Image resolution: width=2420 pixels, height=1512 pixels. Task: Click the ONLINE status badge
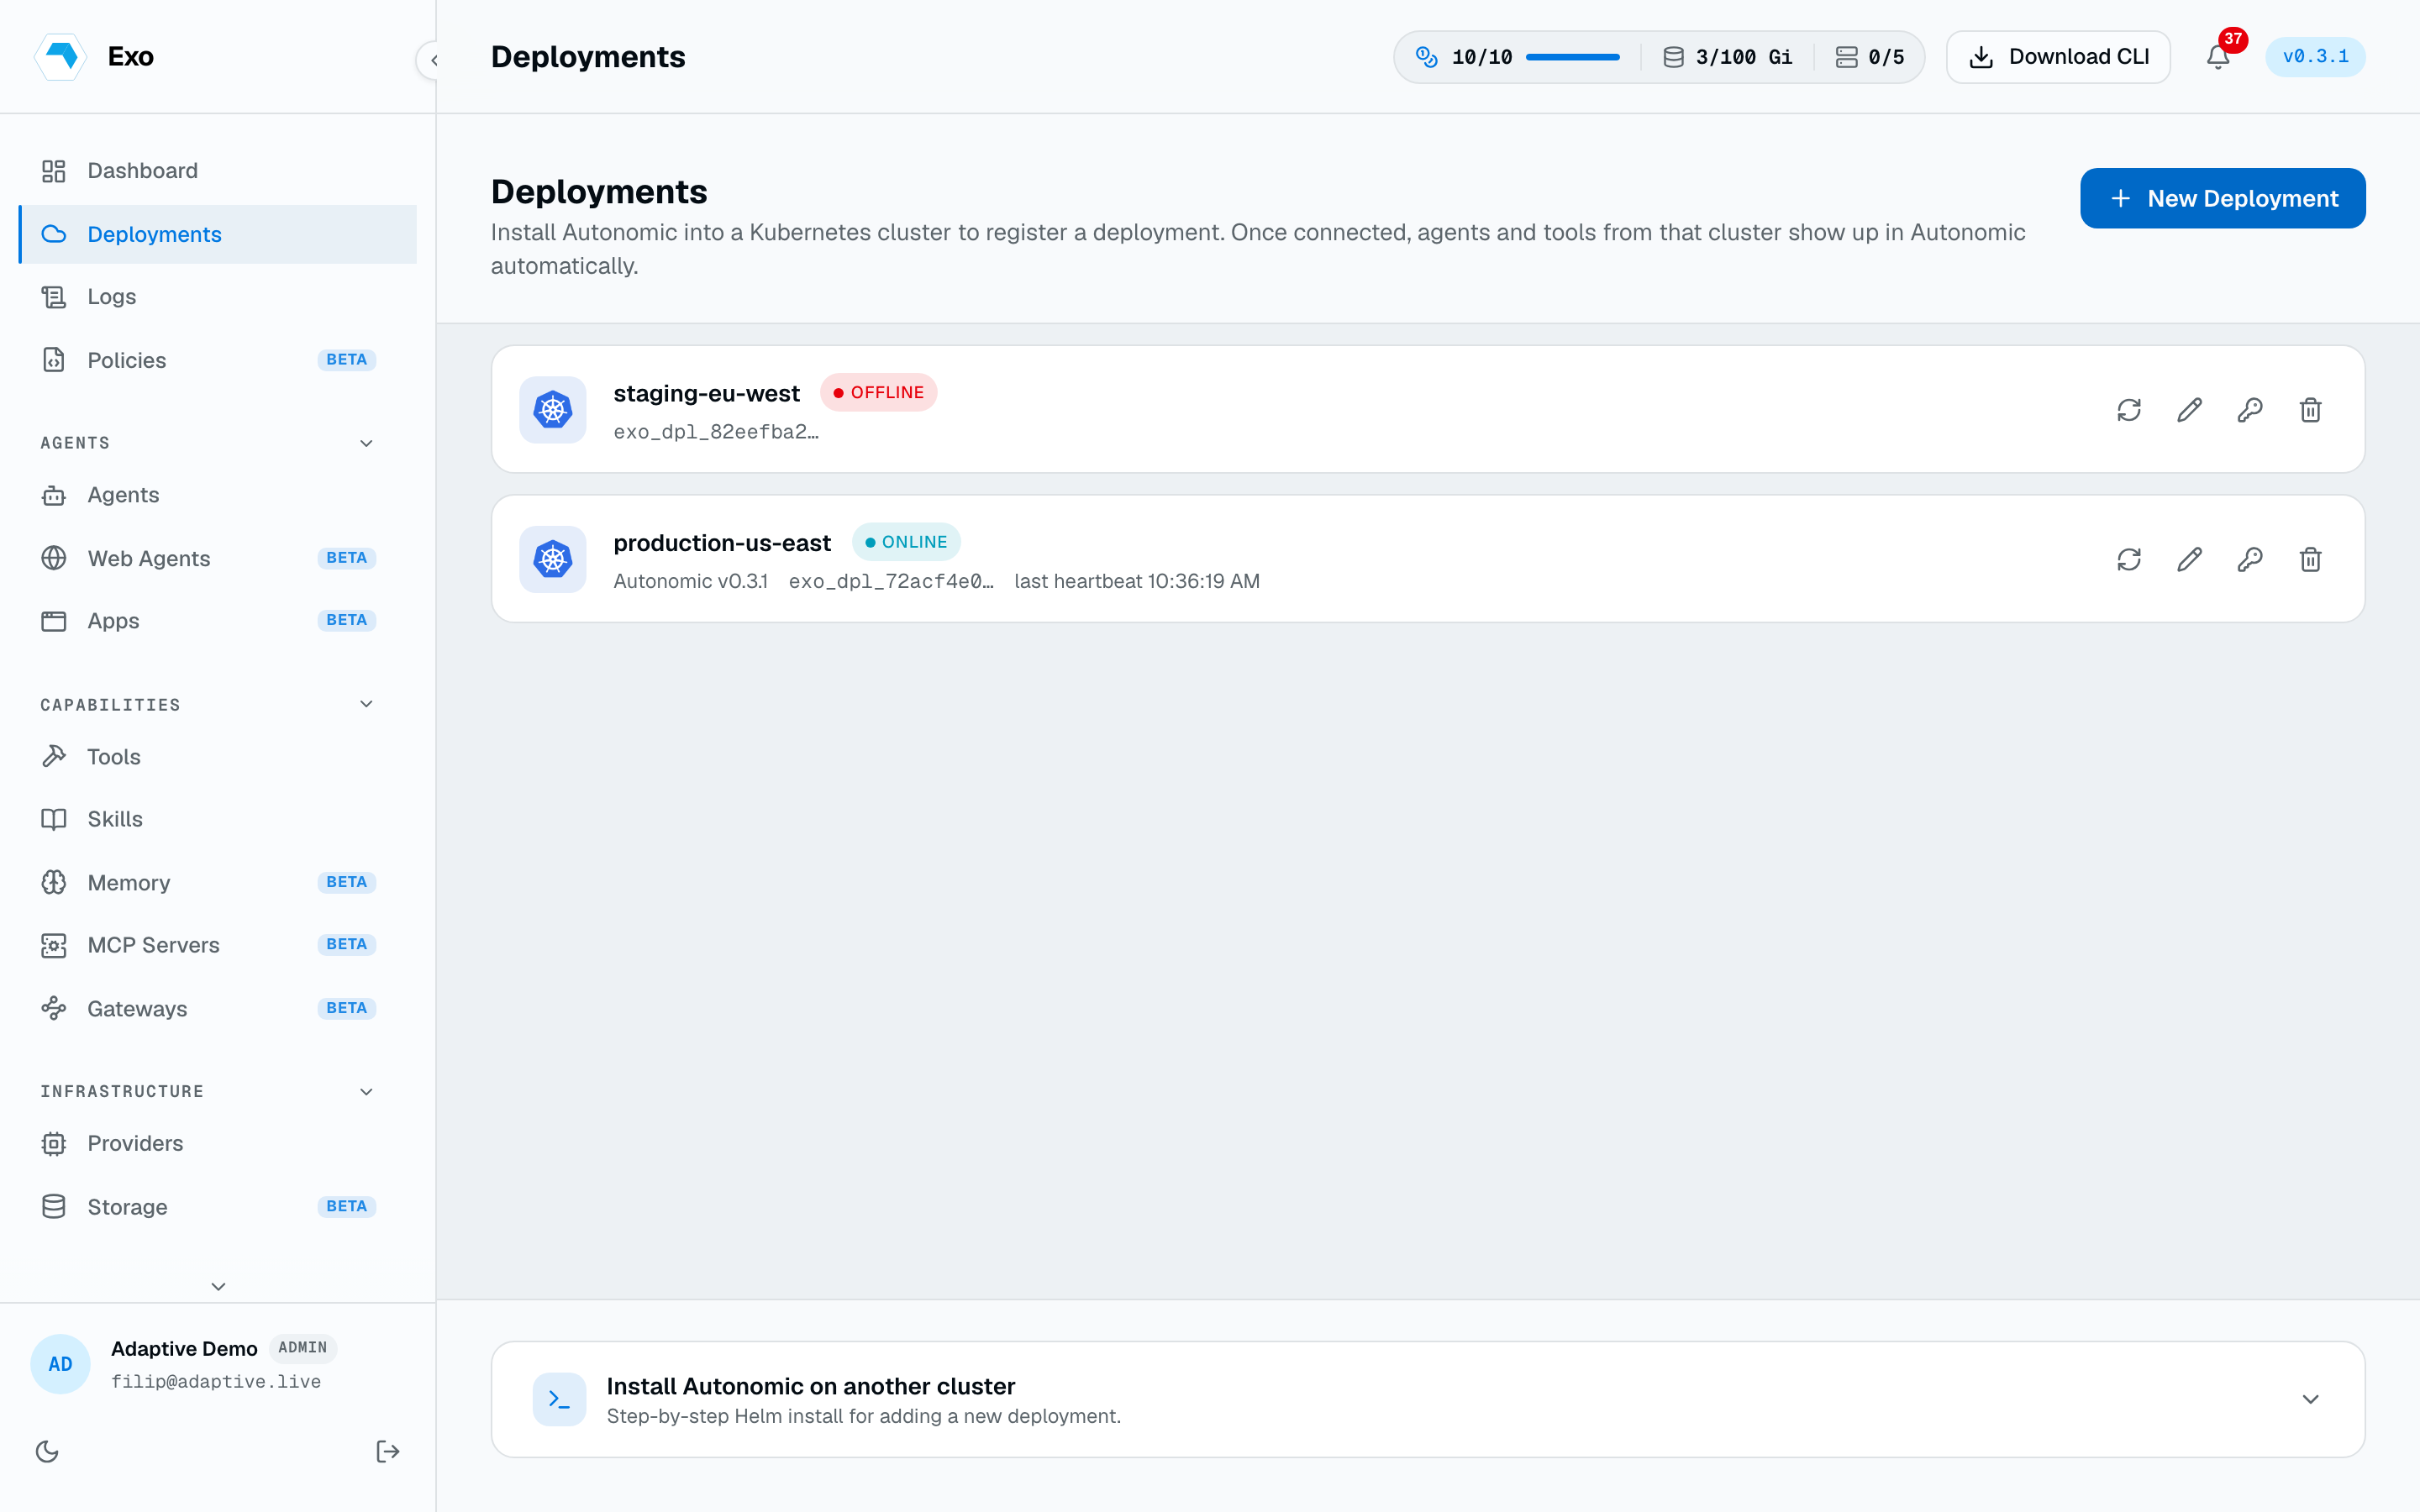906,542
